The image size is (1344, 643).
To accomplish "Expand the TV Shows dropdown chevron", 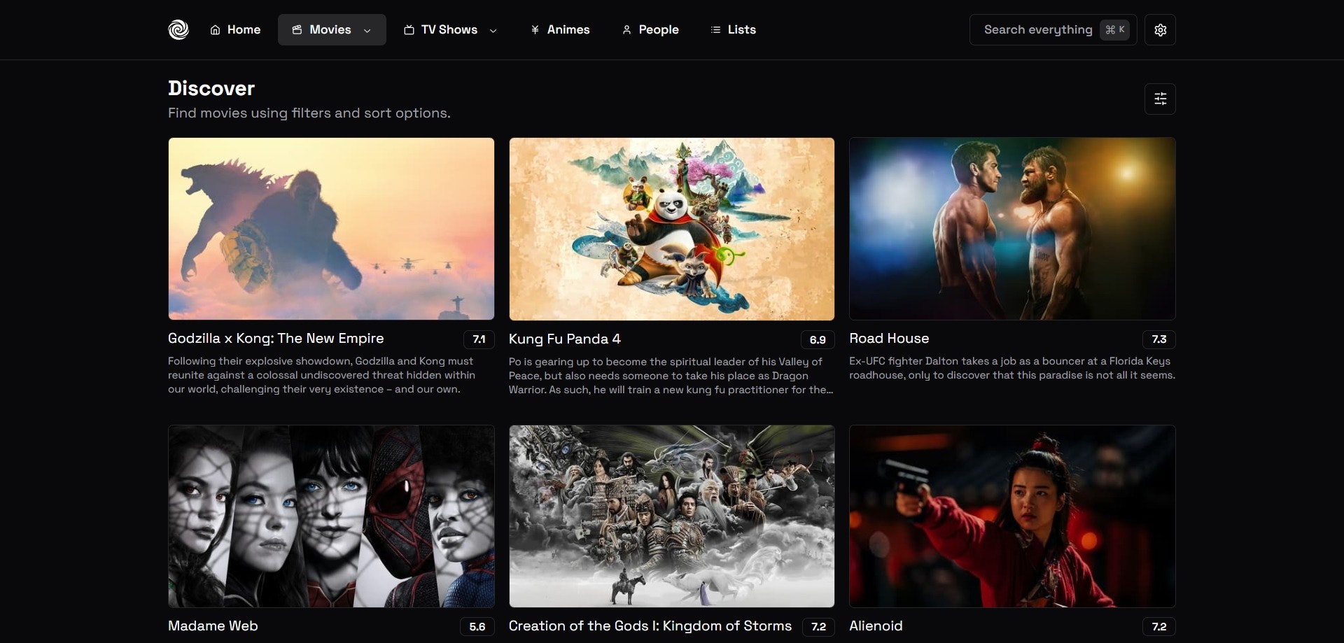I will pos(493,31).
